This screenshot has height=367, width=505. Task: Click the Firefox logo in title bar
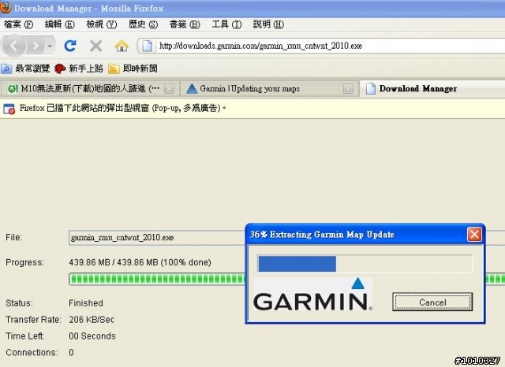pos(6,8)
